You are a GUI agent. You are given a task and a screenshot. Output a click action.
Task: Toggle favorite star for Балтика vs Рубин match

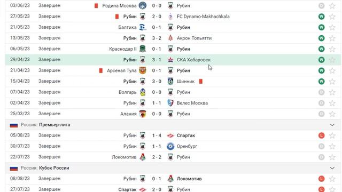click(332, 27)
